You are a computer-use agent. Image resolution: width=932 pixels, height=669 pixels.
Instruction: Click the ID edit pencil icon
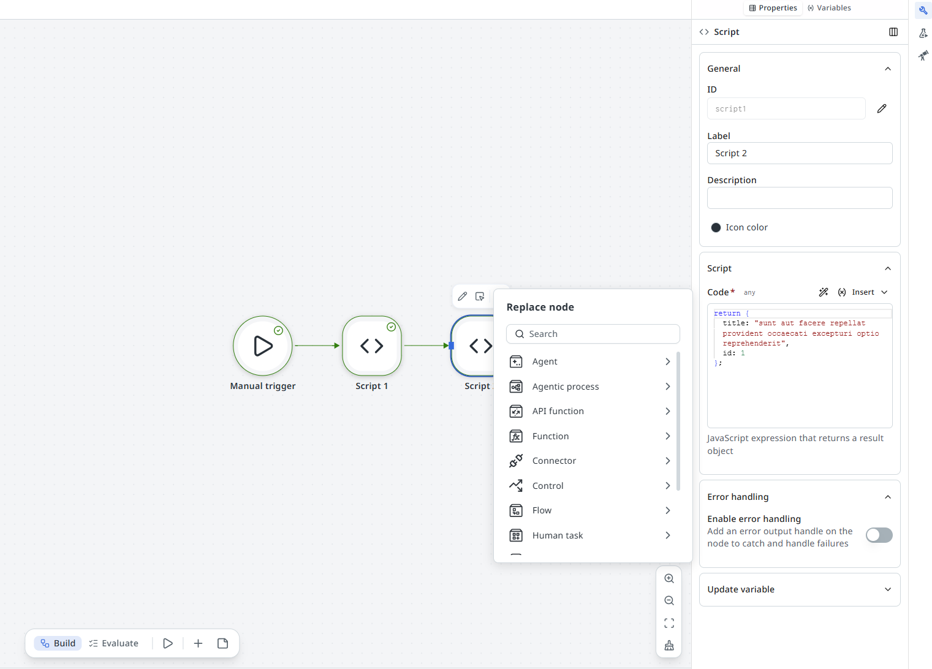[x=882, y=108]
